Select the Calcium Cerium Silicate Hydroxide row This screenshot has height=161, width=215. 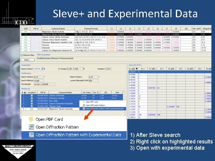(x=116, y=37)
